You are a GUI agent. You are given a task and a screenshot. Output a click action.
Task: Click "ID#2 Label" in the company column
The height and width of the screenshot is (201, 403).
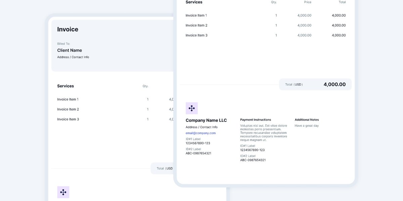pyautogui.click(x=193, y=149)
